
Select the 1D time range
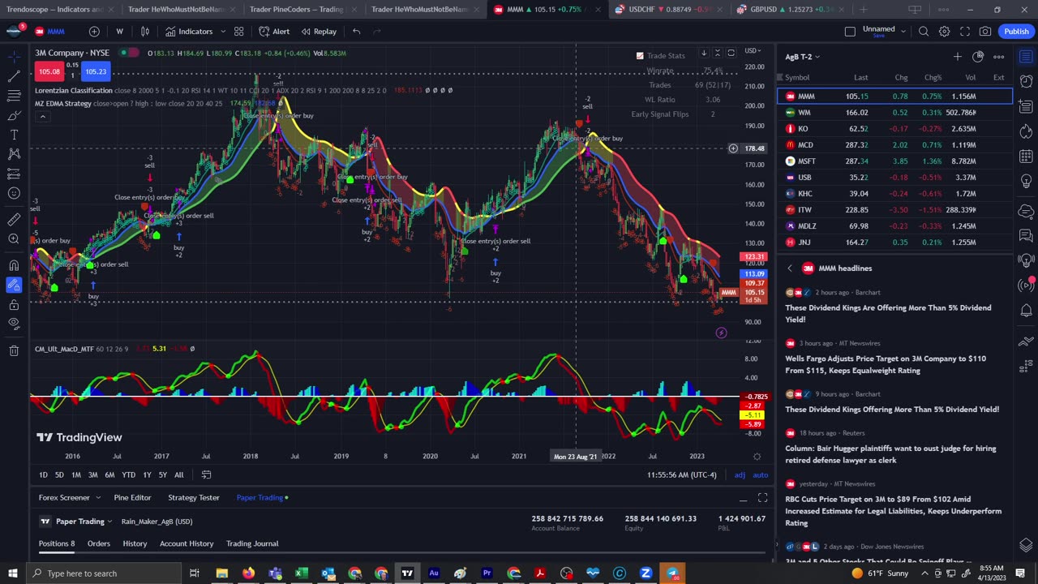(43, 474)
